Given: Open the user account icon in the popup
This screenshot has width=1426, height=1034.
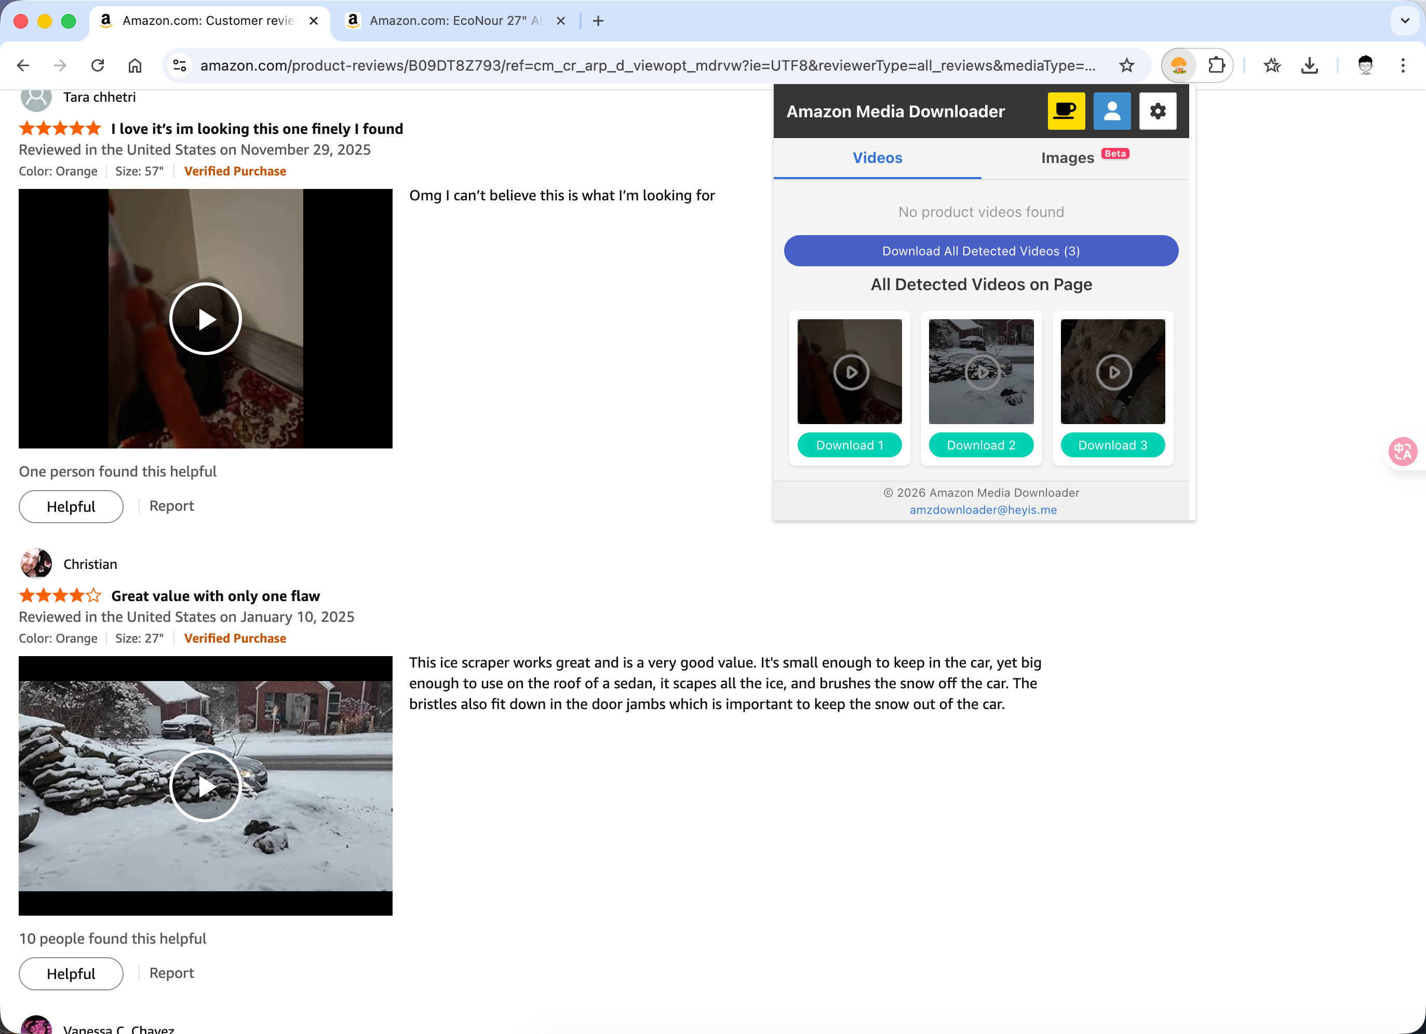Looking at the screenshot, I should pyautogui.click(x=1112, y=111).
